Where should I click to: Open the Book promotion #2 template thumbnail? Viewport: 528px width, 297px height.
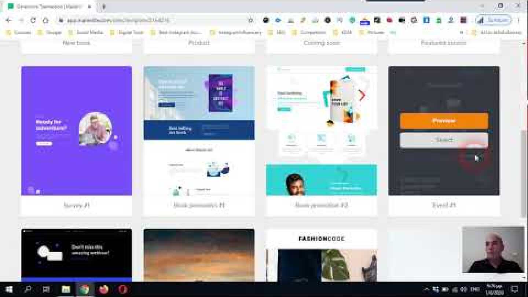point(322,131)
